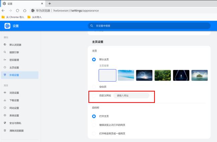Screen dimensions: 217x142
Task: Click the reload page icon
Action: (x=18, y=10)
